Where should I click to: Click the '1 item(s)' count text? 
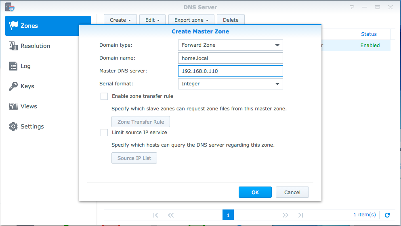tap(365, 215)
